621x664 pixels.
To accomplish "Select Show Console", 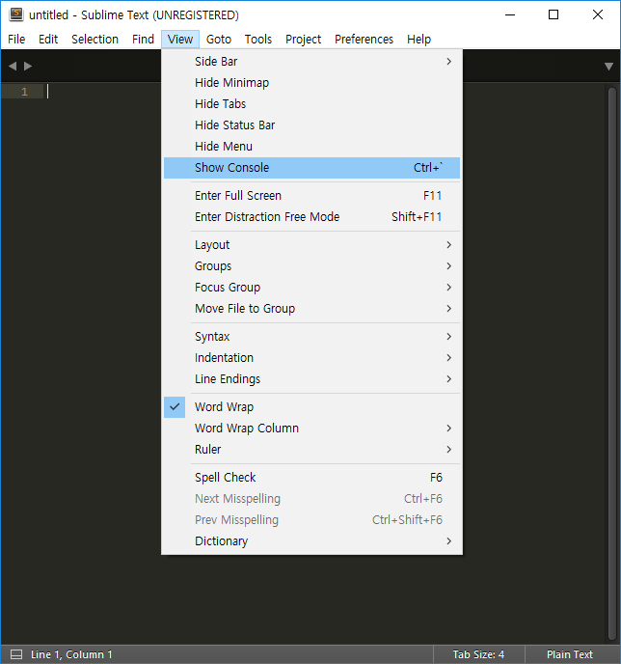I will (x=311, y=168).
